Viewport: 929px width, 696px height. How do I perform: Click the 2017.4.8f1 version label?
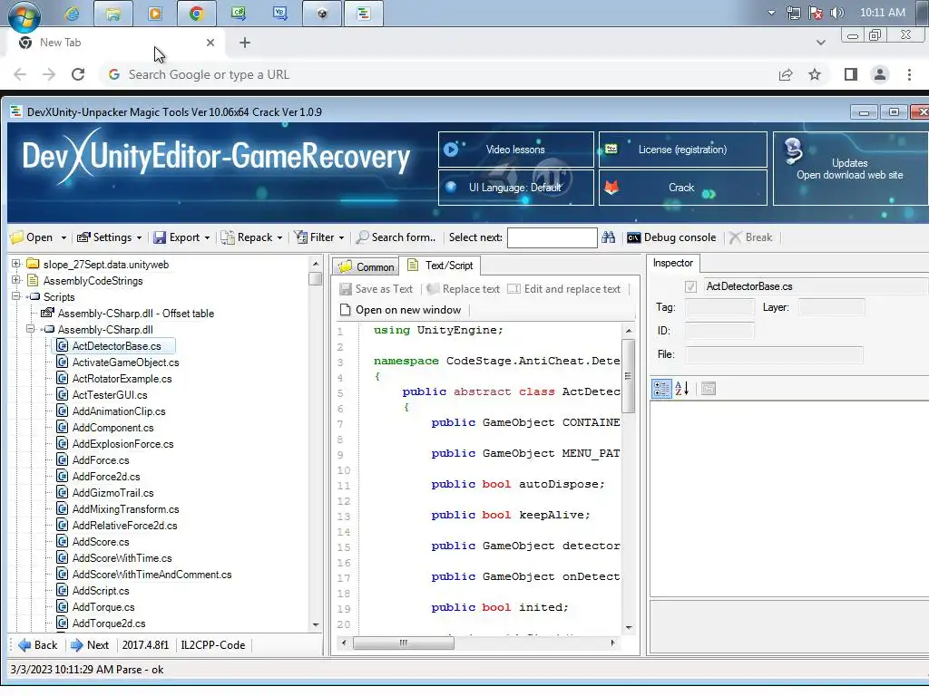tap(145, 645)
